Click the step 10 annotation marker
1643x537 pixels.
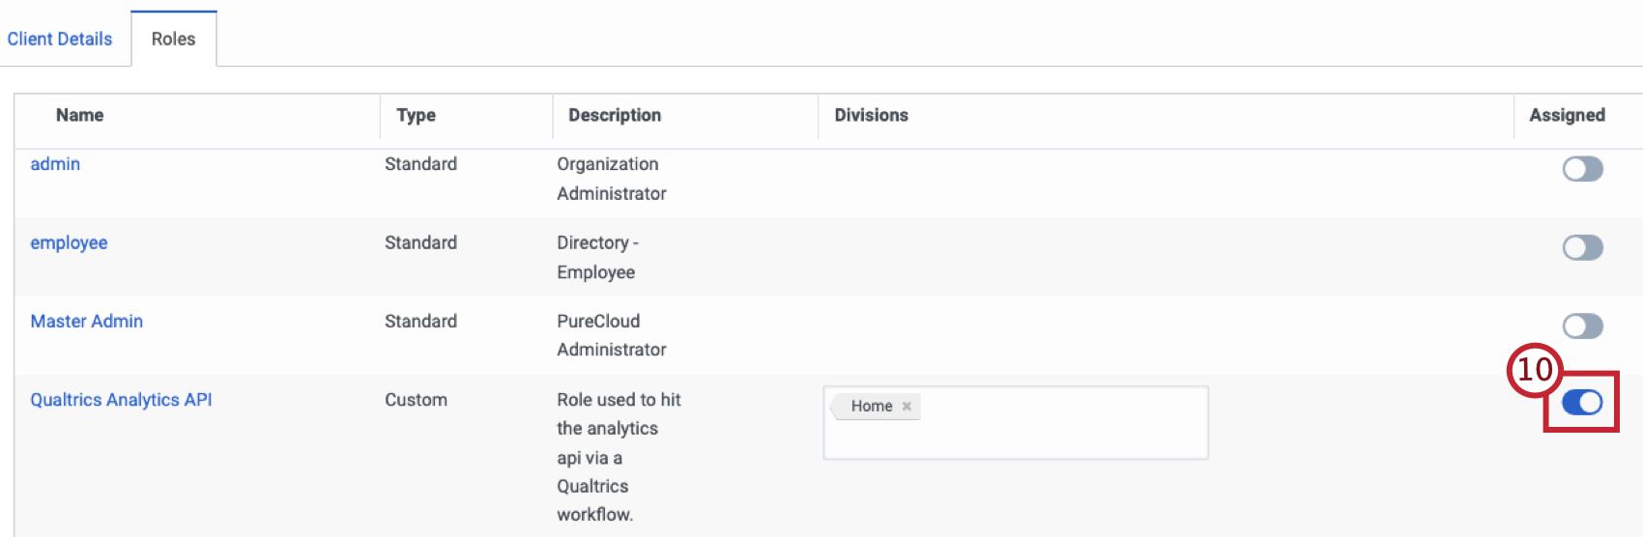click(1534, 370)
